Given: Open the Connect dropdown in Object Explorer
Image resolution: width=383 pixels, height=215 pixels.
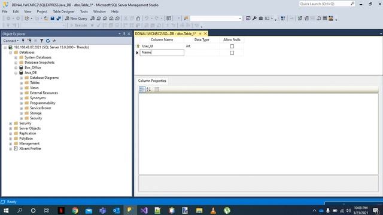Looking at the screenshot, I should 11,41.
